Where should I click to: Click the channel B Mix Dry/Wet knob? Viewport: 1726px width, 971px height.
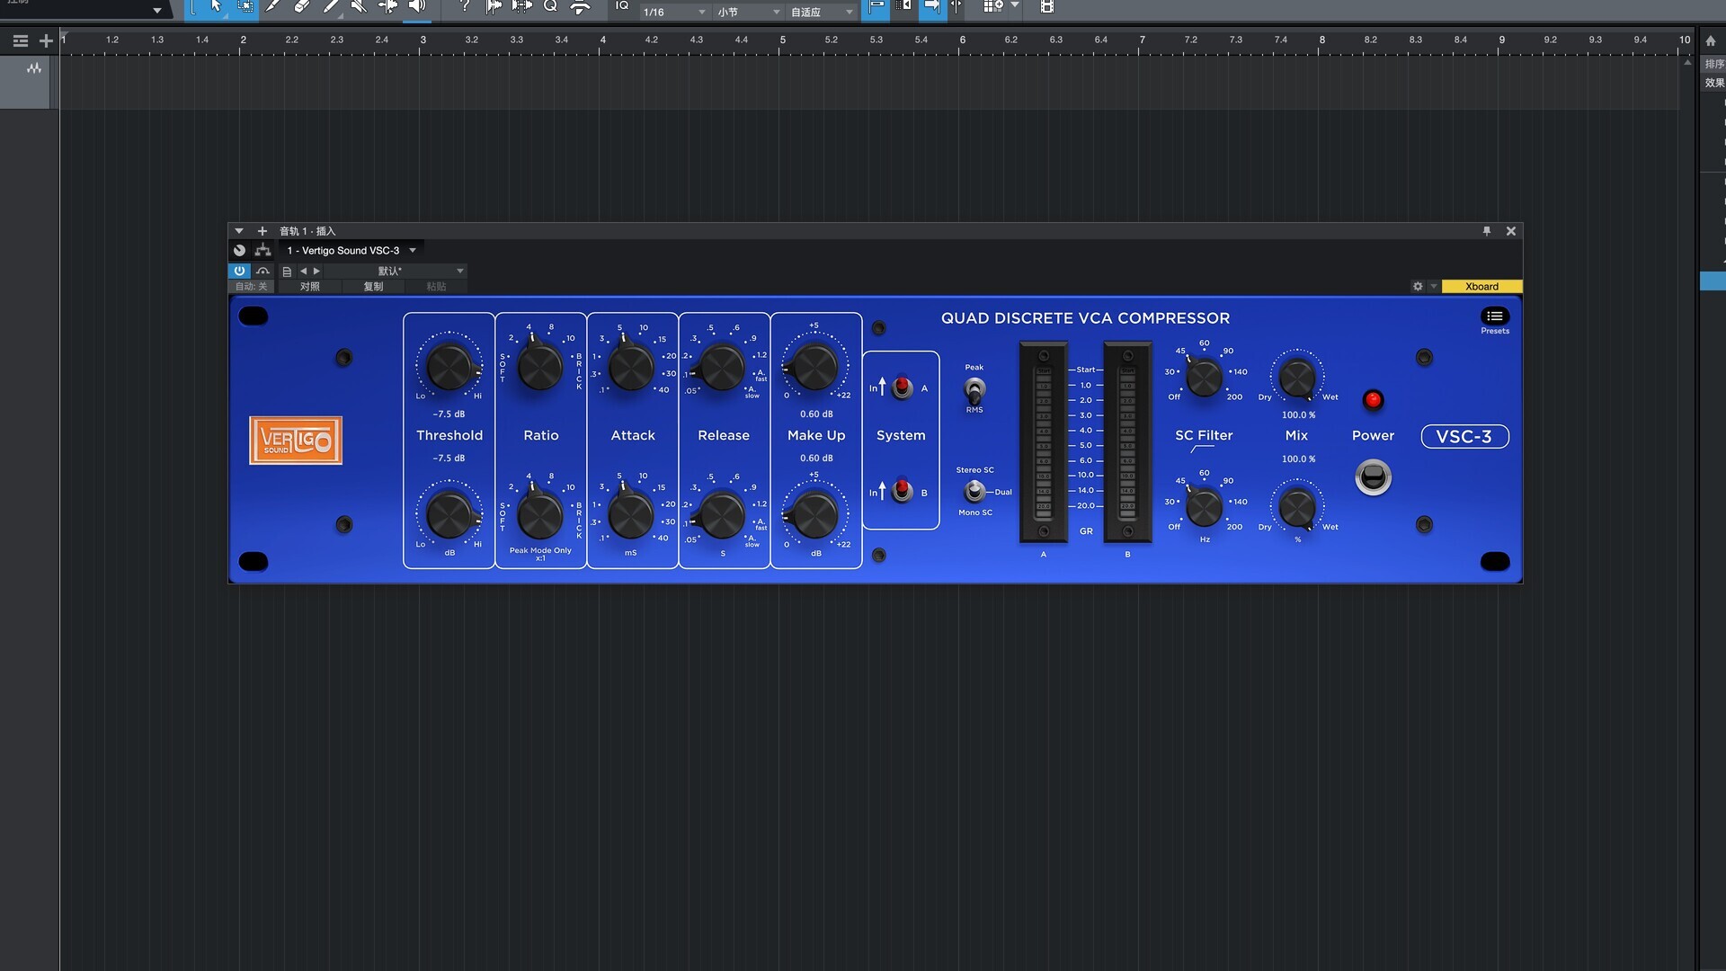tap(1296, 508)
